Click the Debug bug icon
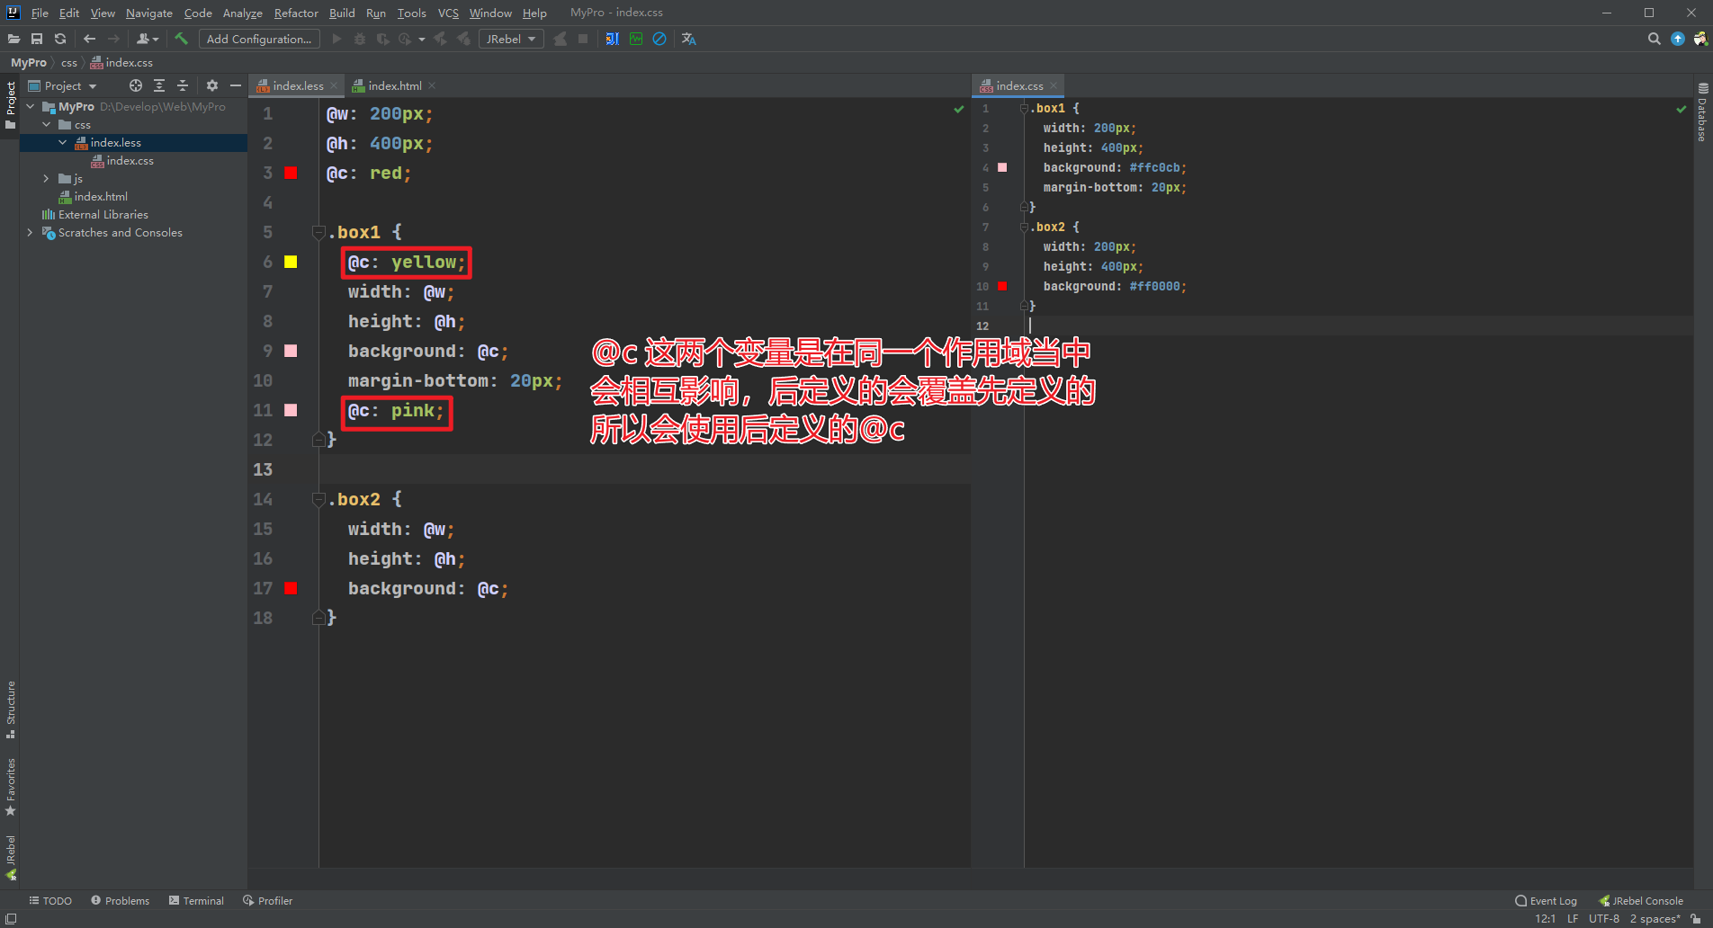 tap(360, 39)
